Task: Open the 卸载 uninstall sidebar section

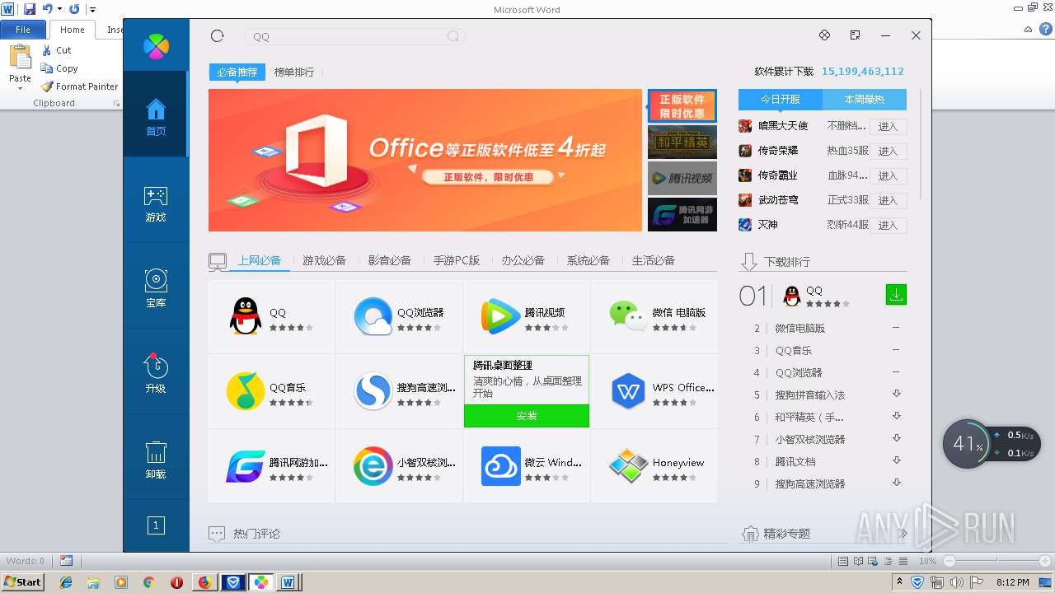Action: click(x=156, y=460)
